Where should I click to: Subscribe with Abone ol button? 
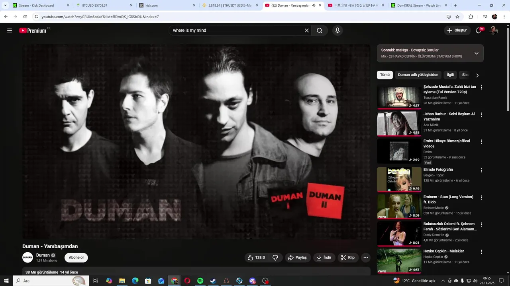tap(76, 258)
